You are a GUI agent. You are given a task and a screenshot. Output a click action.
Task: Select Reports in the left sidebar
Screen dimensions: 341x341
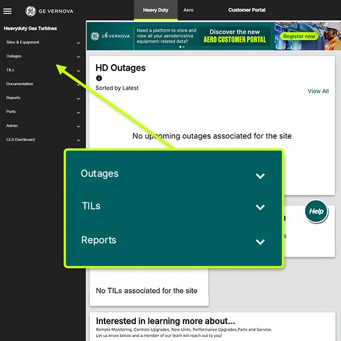click(13, 98)
